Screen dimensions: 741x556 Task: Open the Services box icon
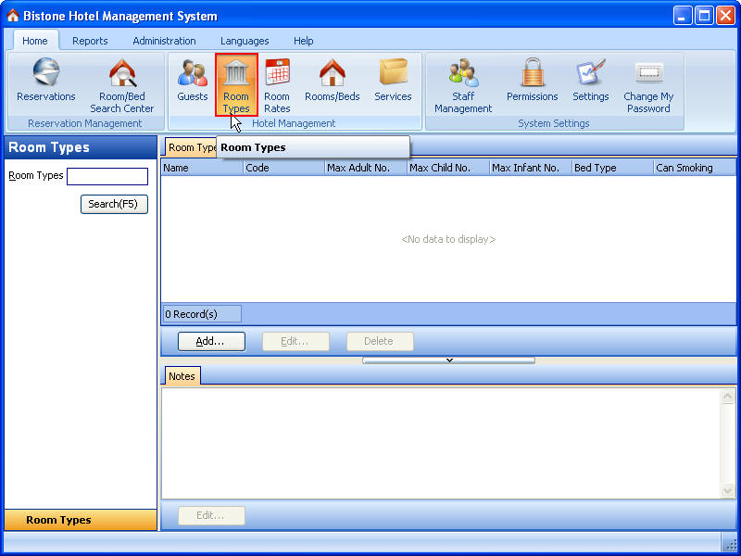[393, 74]
